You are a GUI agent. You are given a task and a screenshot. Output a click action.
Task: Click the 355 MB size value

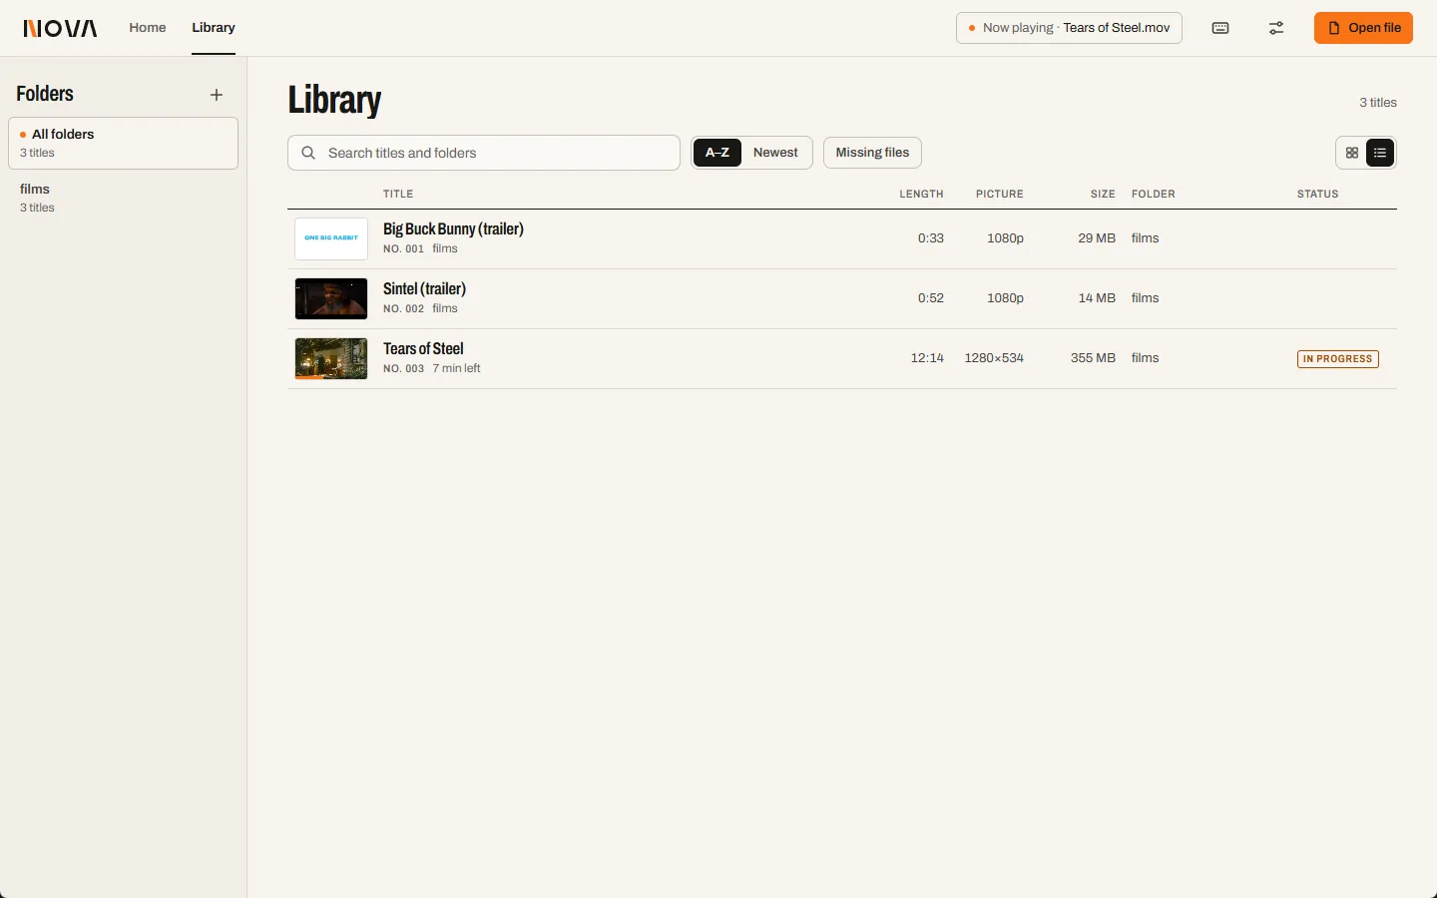point(1093,358)
